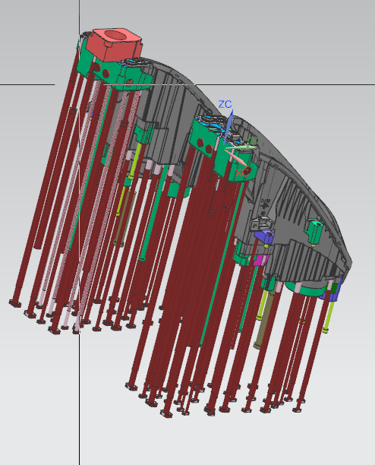Select the green YC axis label

252,141
